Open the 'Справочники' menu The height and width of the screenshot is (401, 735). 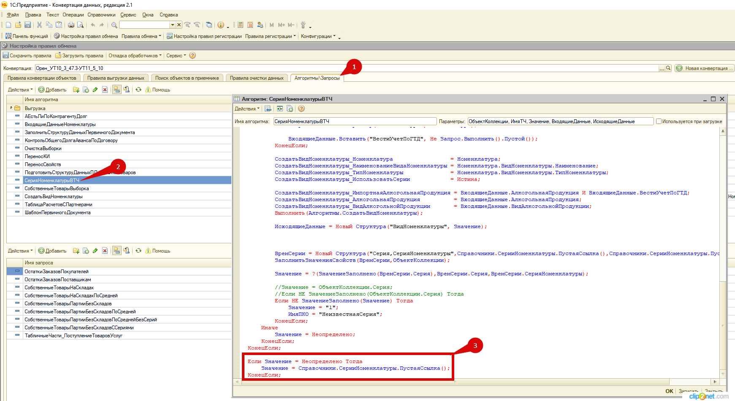[x=101, y=15]
